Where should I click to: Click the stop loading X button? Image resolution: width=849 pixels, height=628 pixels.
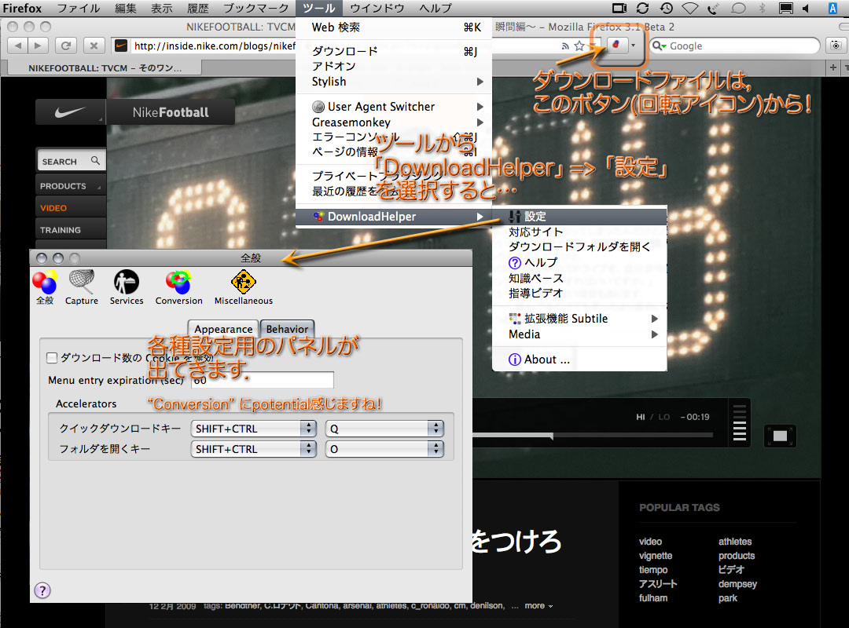94,46
